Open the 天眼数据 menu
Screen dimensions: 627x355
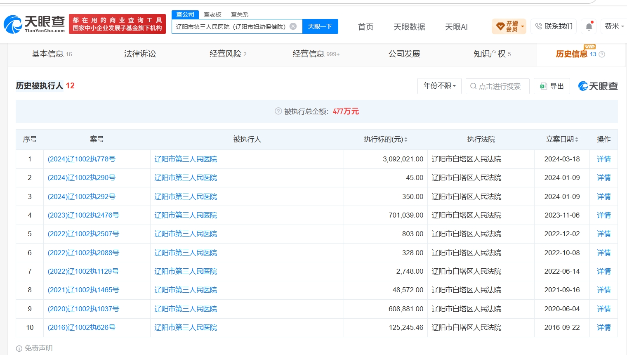(409, 27)
